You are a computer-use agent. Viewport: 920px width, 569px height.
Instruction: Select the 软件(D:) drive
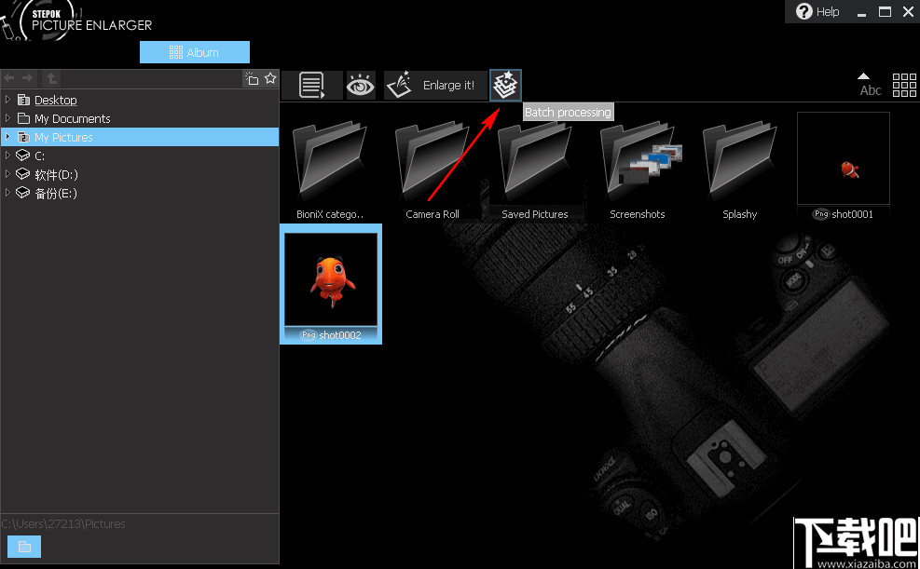pos(56,175)
